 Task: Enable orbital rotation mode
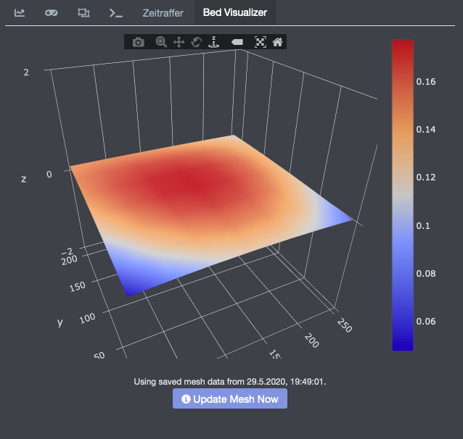[x=196, y=43]
